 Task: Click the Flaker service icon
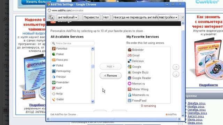pos(54,54)
